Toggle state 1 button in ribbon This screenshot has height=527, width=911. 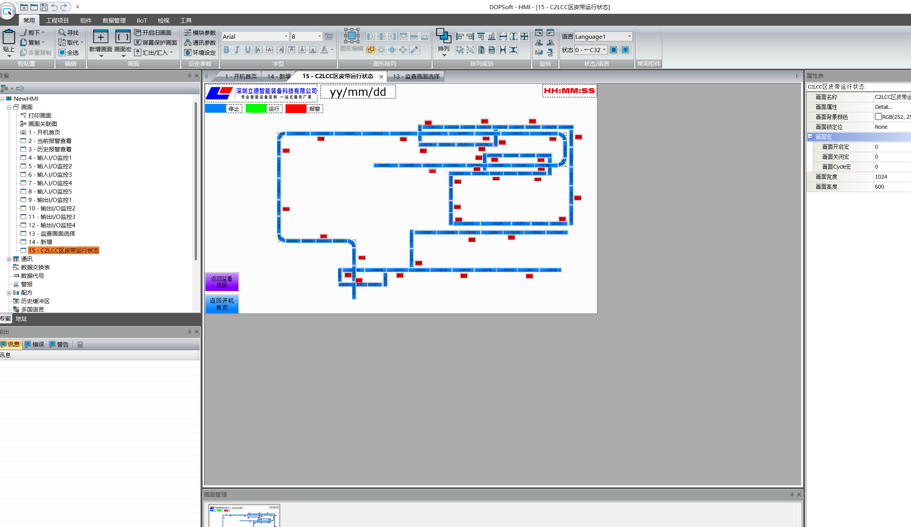pyautogui.click(x=625, y=50)
